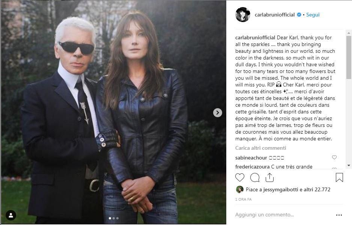Follow the account via Segui
Screen dimensions: 352x225
(313, 15)
